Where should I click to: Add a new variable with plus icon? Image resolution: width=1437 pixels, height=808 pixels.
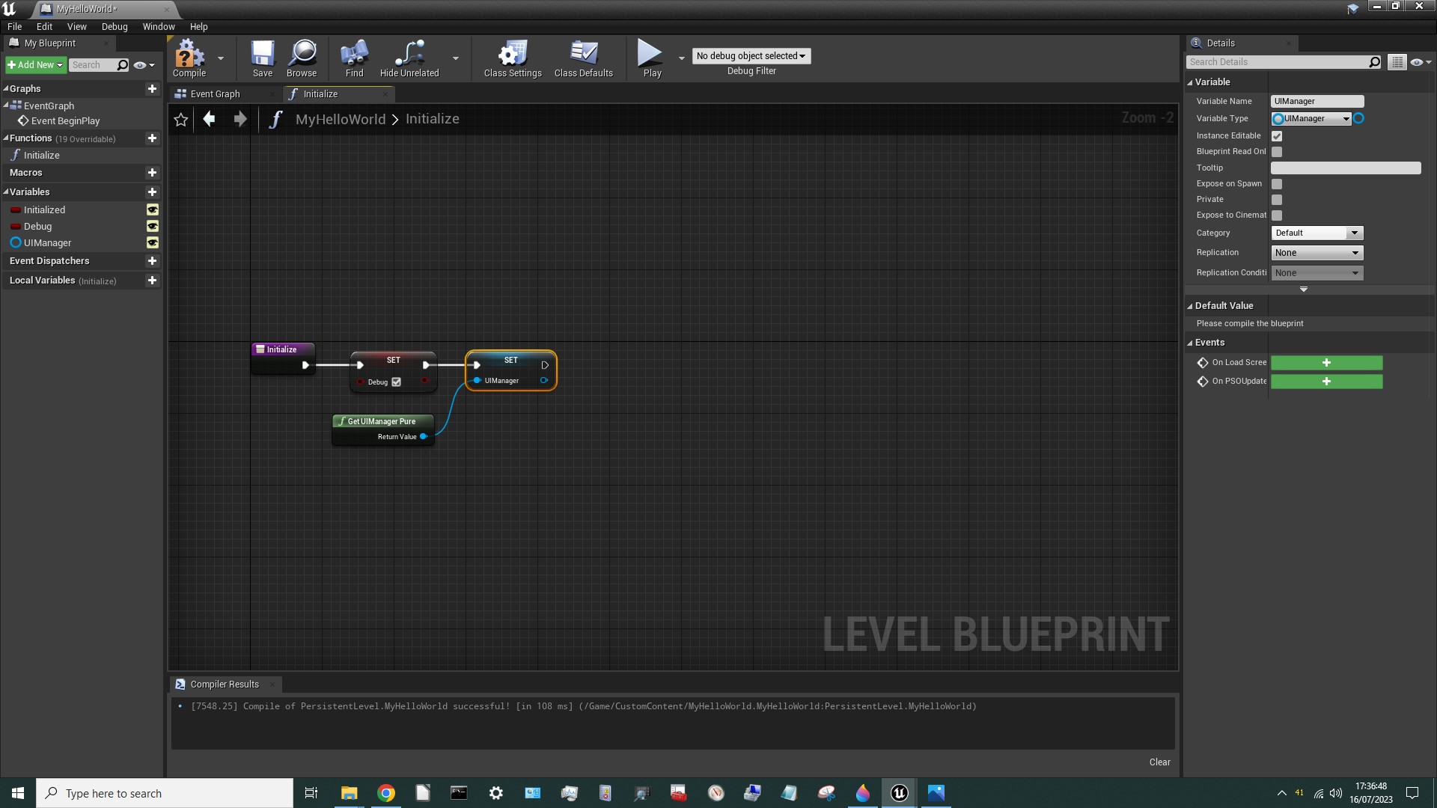pos(152,192)
